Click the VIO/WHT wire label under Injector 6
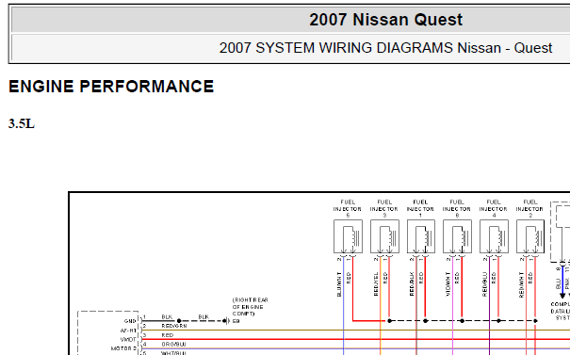The image size is (570, 355). 448,284
